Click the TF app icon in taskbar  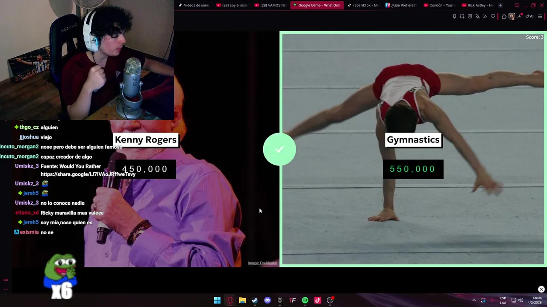(292, 300)
